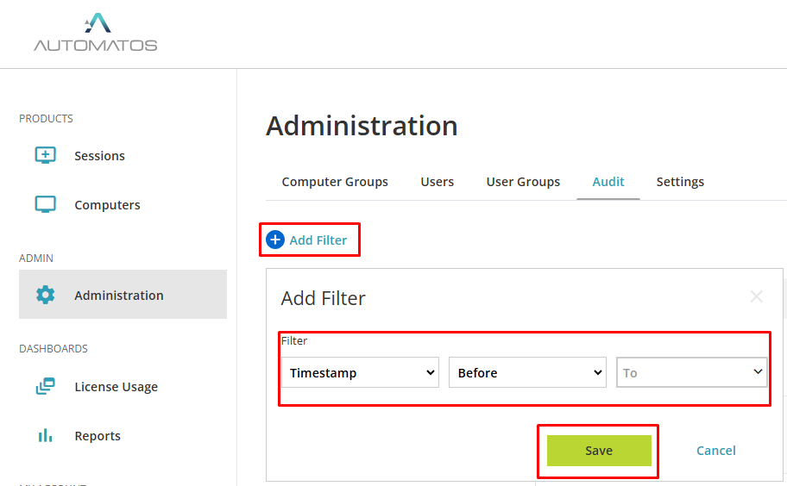
Task: Open the To date dropdown
Action: tap(691, 373)
